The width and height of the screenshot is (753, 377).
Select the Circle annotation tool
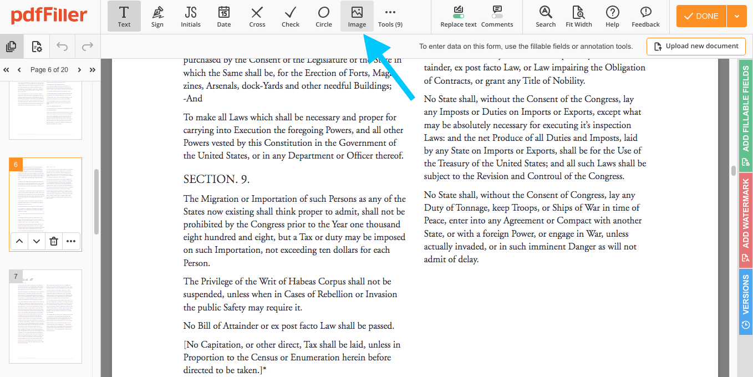(323, 16)
